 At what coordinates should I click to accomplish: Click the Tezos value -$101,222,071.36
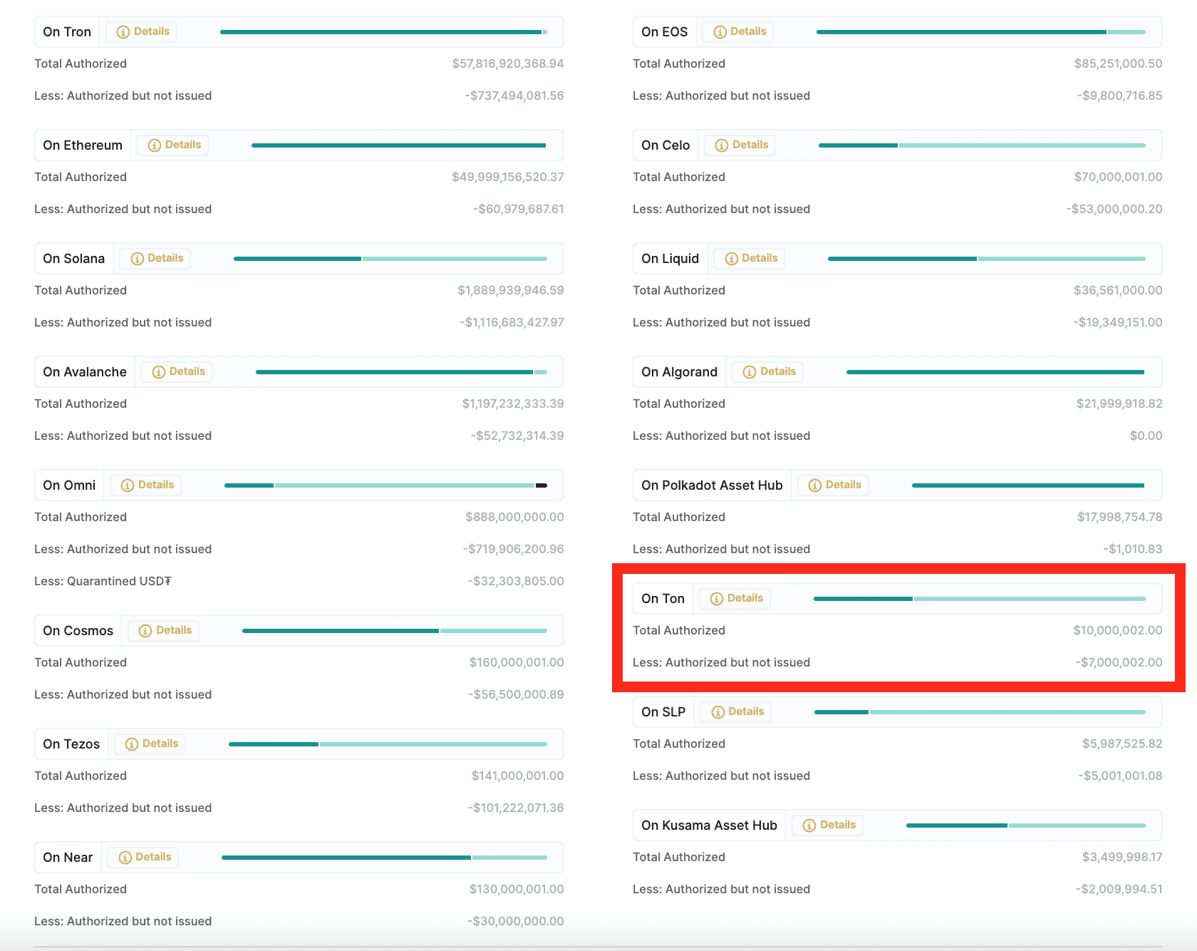coord(516,808)
